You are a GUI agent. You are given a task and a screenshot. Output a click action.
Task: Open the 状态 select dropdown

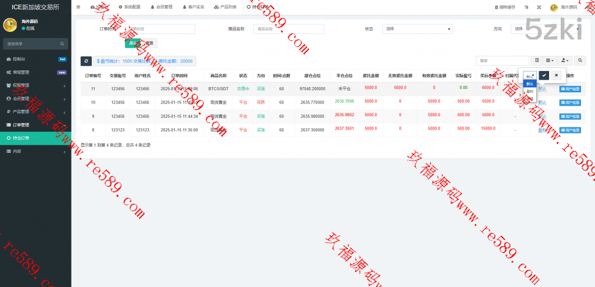tap(417, 28)
